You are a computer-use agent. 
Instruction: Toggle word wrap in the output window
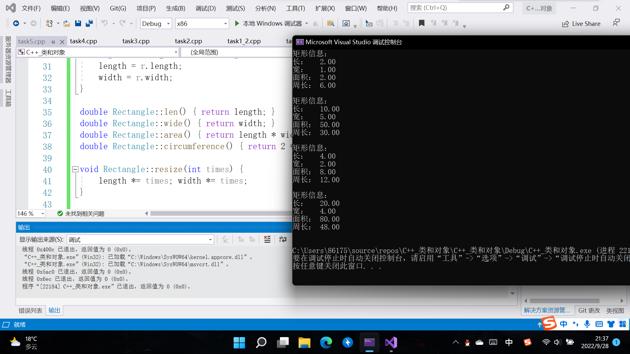[283, 240]
